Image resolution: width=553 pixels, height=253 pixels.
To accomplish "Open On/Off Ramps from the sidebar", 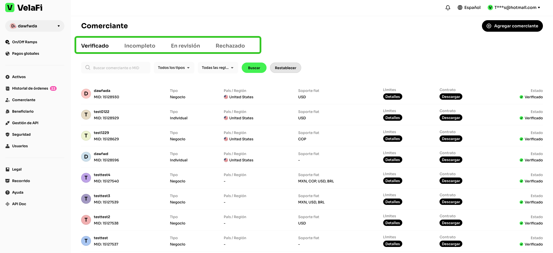I will (24, 42).
